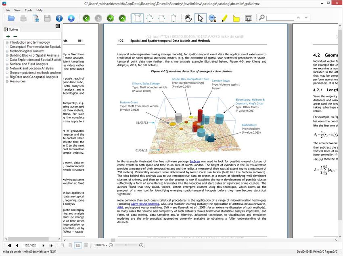Jump to next search result arrow
The height and width of the screenshot is (256, 343).
[x=306, y=18]
